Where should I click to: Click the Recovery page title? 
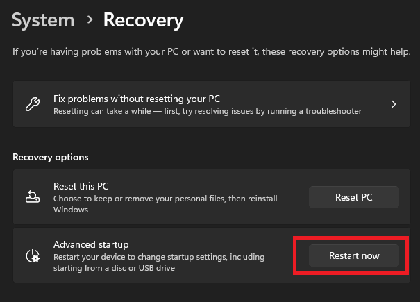click(x=143, y=21)
